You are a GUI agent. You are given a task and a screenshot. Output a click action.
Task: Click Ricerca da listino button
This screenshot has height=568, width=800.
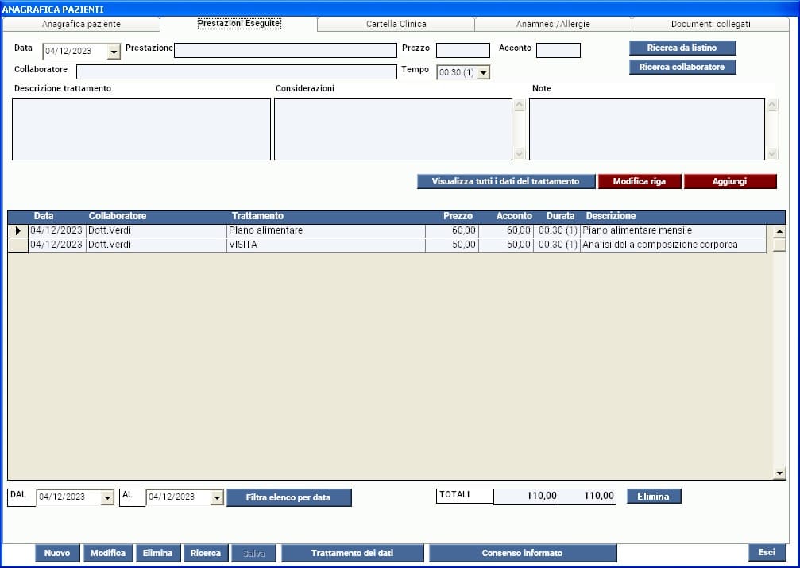click(682, 48)
